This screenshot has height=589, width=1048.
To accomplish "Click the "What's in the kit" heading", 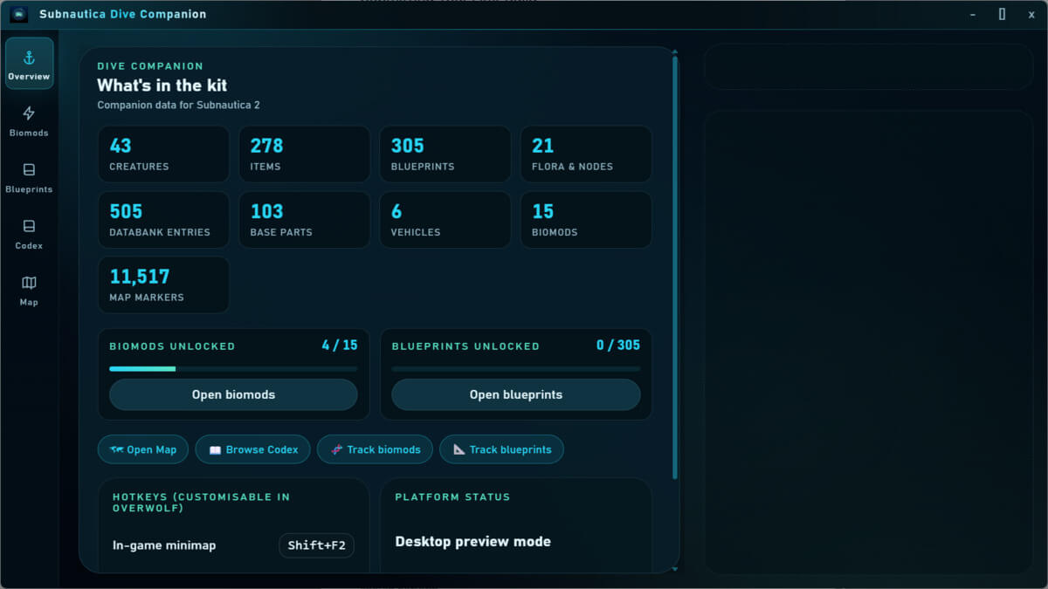I will click(162, 86).
